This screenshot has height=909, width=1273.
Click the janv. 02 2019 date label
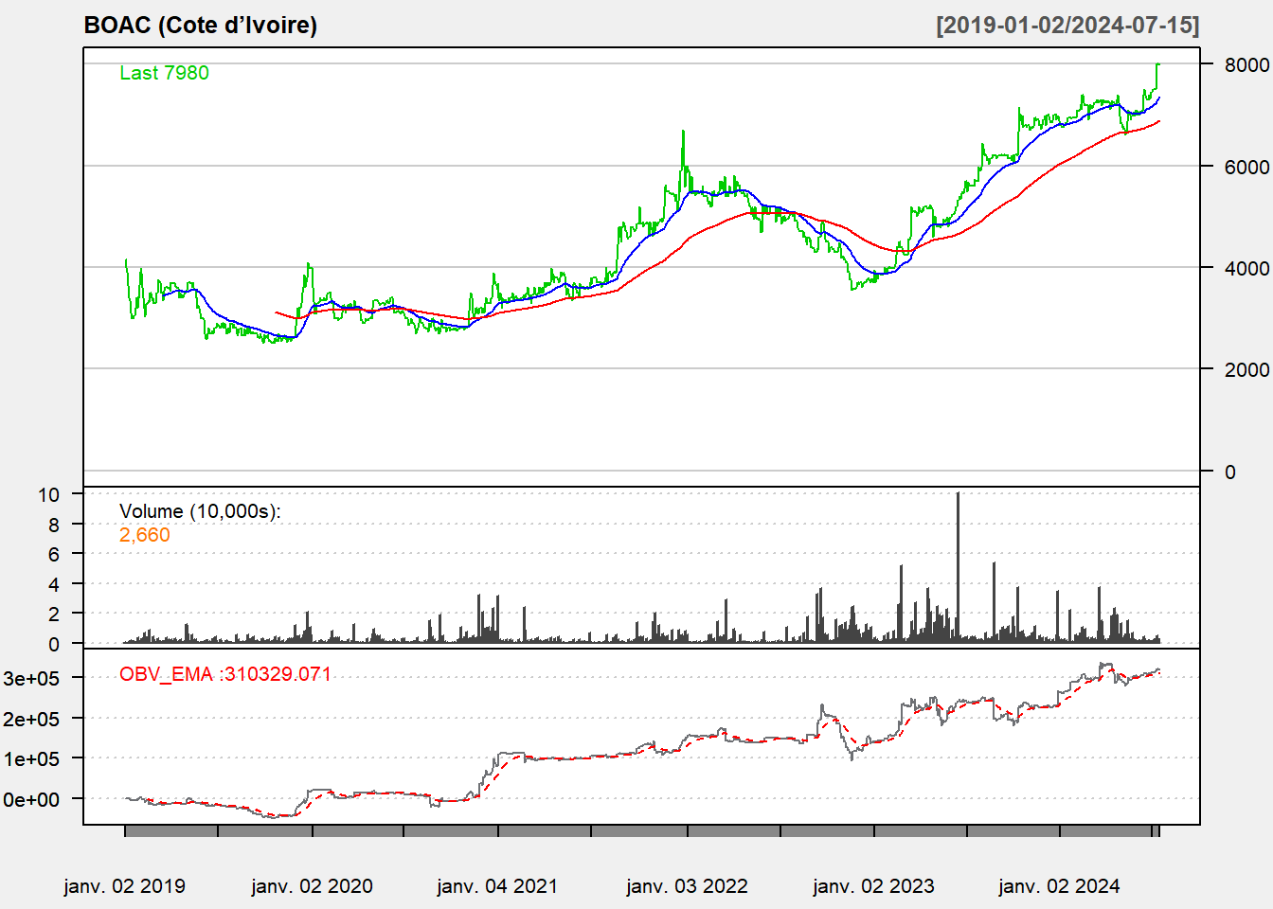[x=124, y=886]
